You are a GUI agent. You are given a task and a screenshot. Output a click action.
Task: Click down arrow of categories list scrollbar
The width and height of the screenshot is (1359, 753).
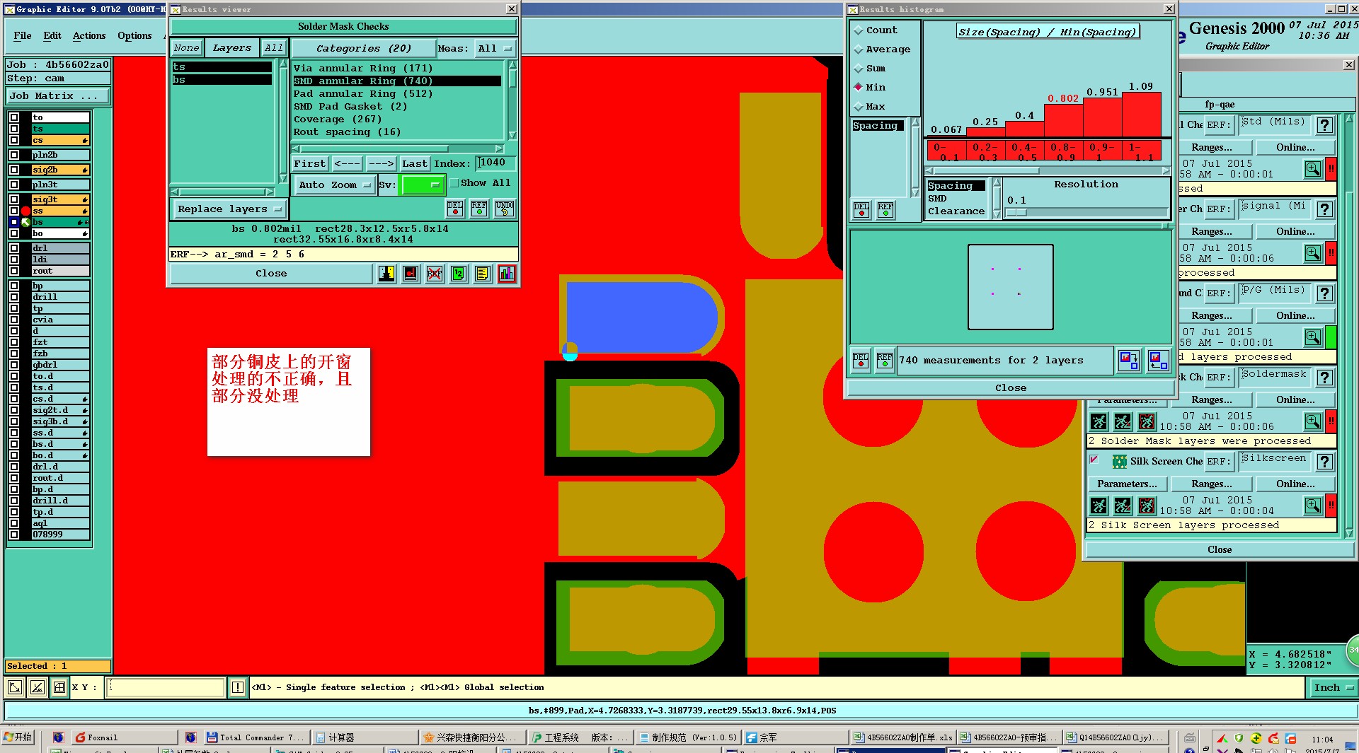pyautogui.click(x=512, y=135)
